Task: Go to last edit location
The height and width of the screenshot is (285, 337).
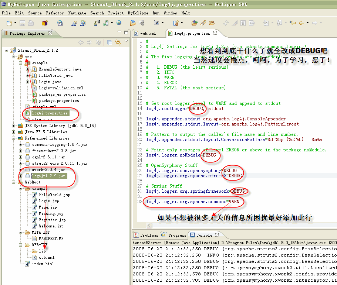Action: (x=293, y=23)
